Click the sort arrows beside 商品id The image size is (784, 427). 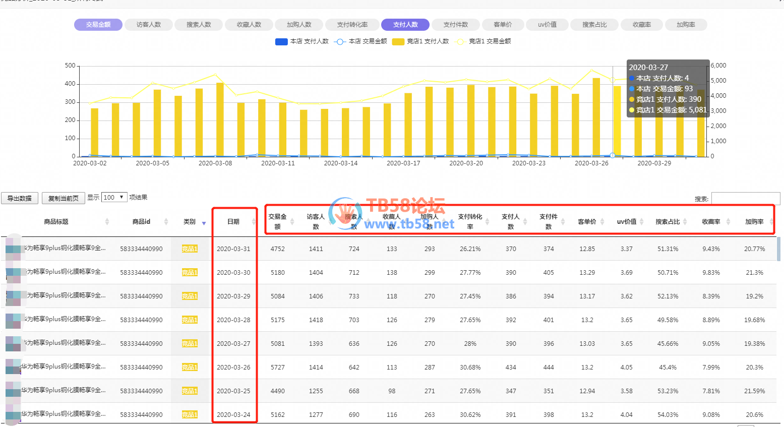[166, 222]
